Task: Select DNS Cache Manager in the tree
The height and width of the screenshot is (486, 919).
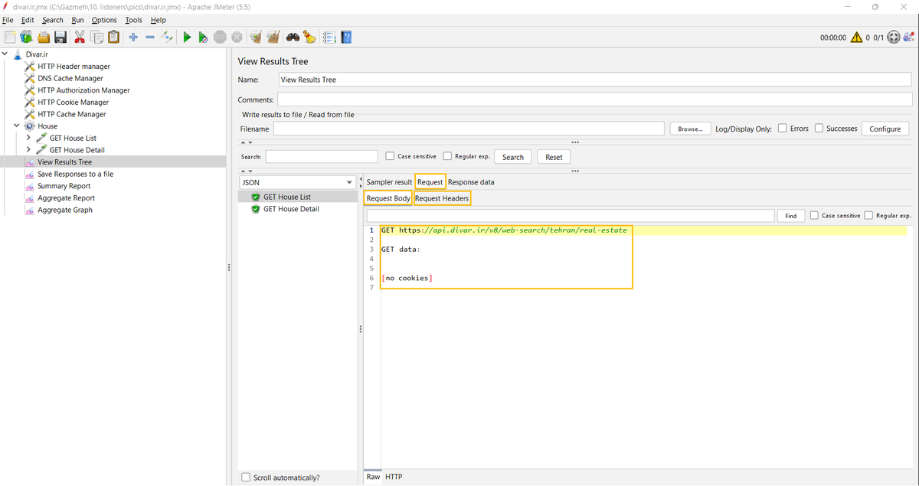Action: (x=70, y=78)
